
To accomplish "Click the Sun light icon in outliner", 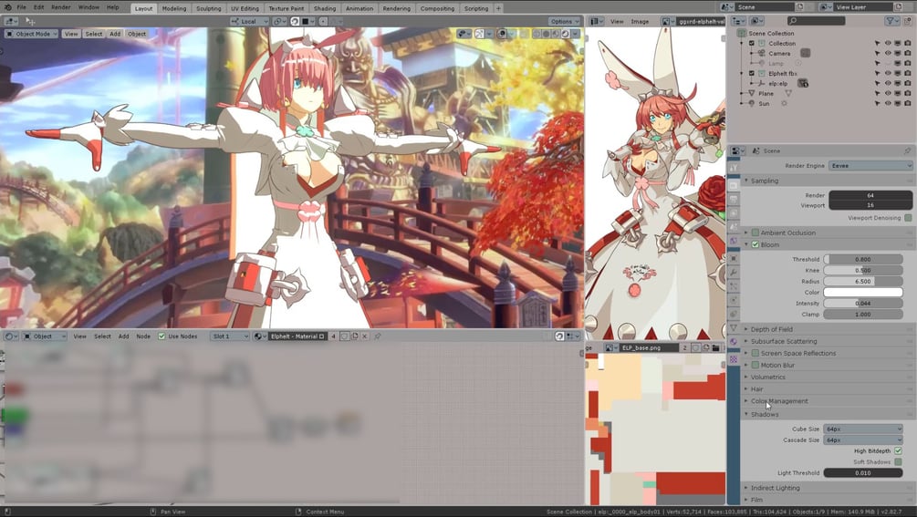I will point(752,103).
